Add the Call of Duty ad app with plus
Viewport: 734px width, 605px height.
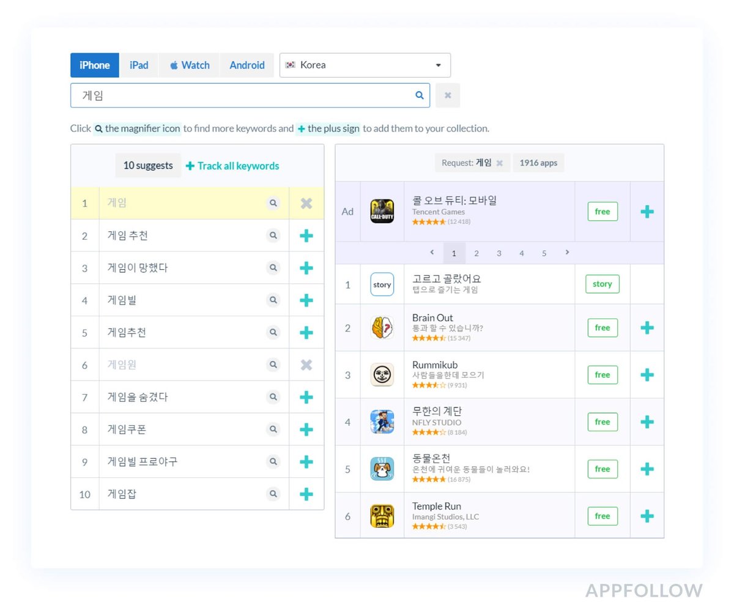coord(647,212)
